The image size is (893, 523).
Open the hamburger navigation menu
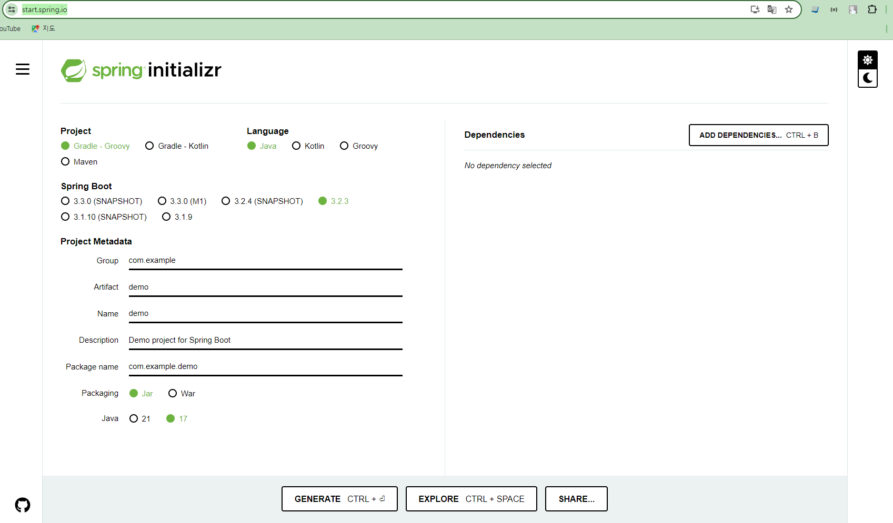tap(23, 69)
